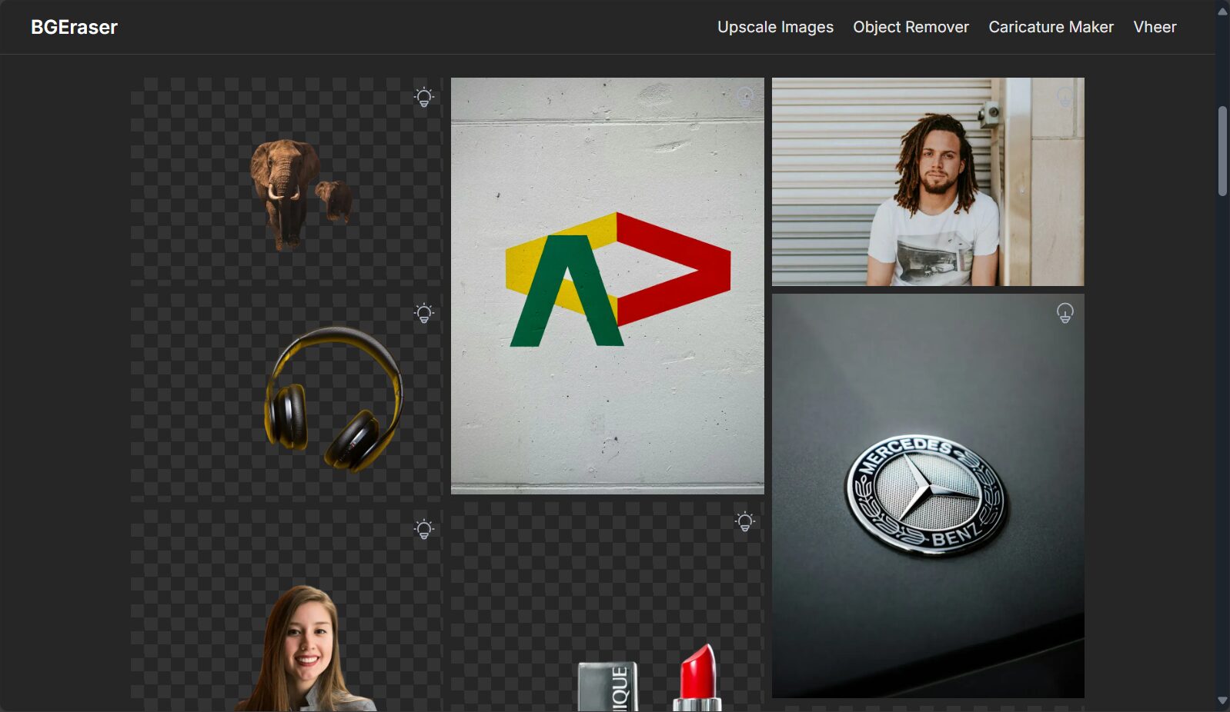Toggle the lightbulb icon on the elephant image
Viewport: 1230px width, 712px height.
pos(423,97)
